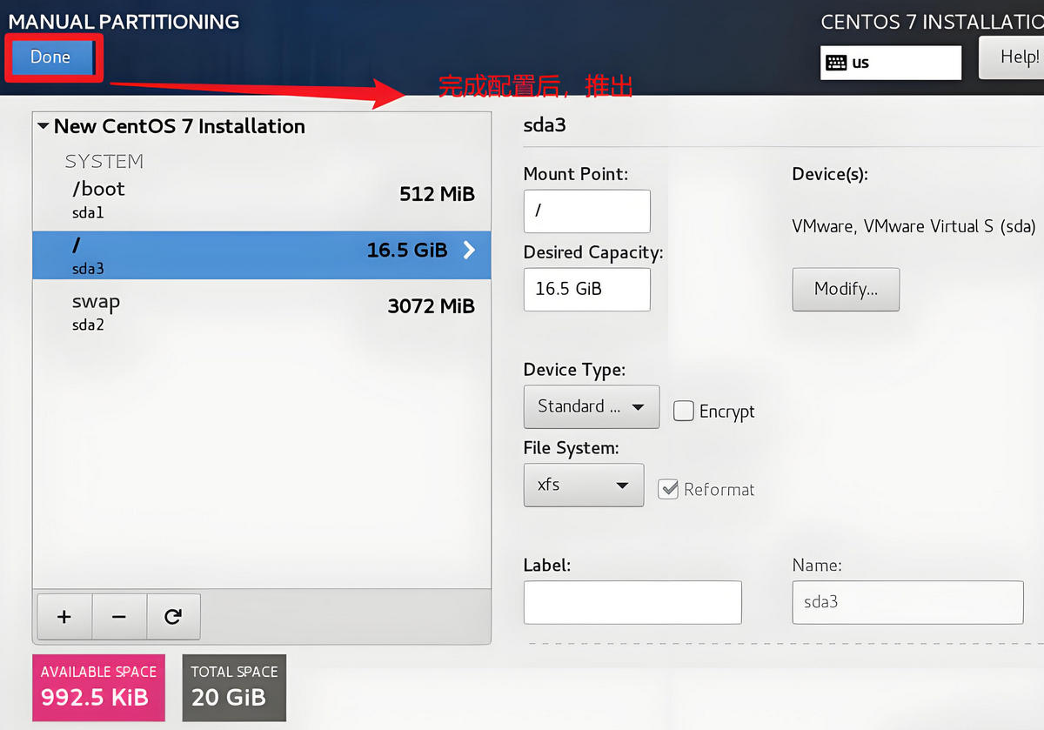Open the us keyboard layout indicator
Screen dimensions: 1044x730
(891, 63)
